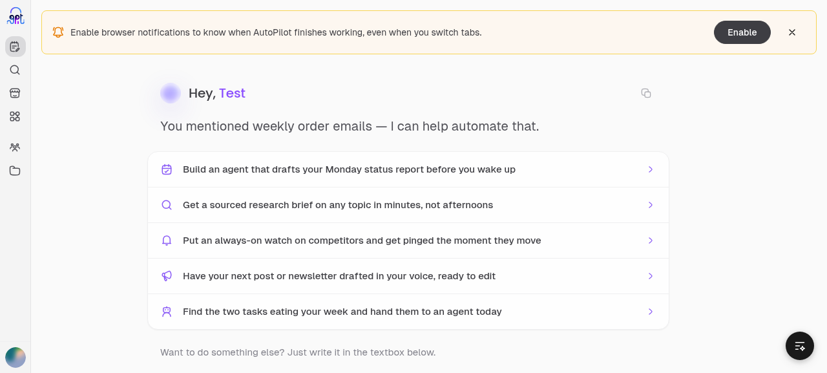Open the search icon in the sidebar
The image size is (827, 373).
click(15, 70)
